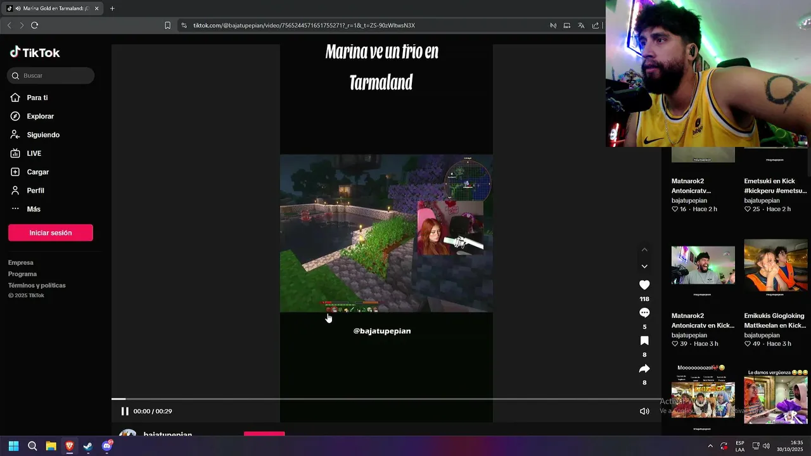
Task: Click browser forward arrow
Action: [x=22, y=25]
